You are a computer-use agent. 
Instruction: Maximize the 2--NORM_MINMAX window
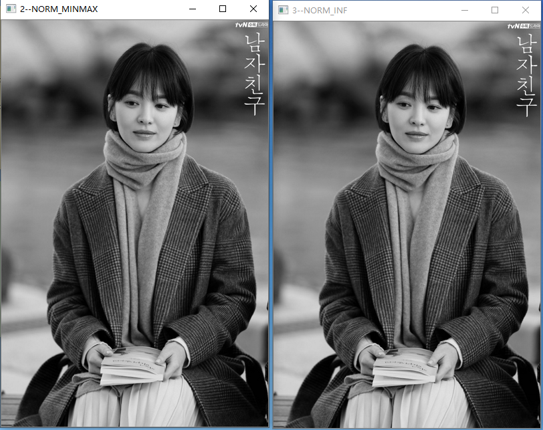(223, 9)
